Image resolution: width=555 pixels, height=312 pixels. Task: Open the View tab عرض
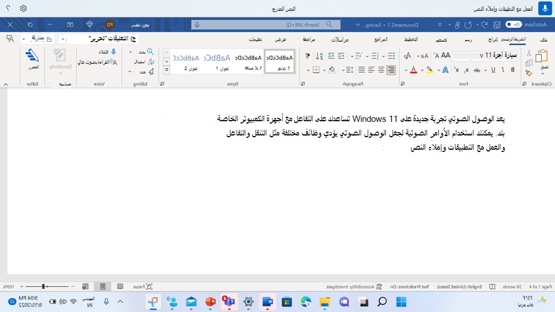[x=280, y=40]
